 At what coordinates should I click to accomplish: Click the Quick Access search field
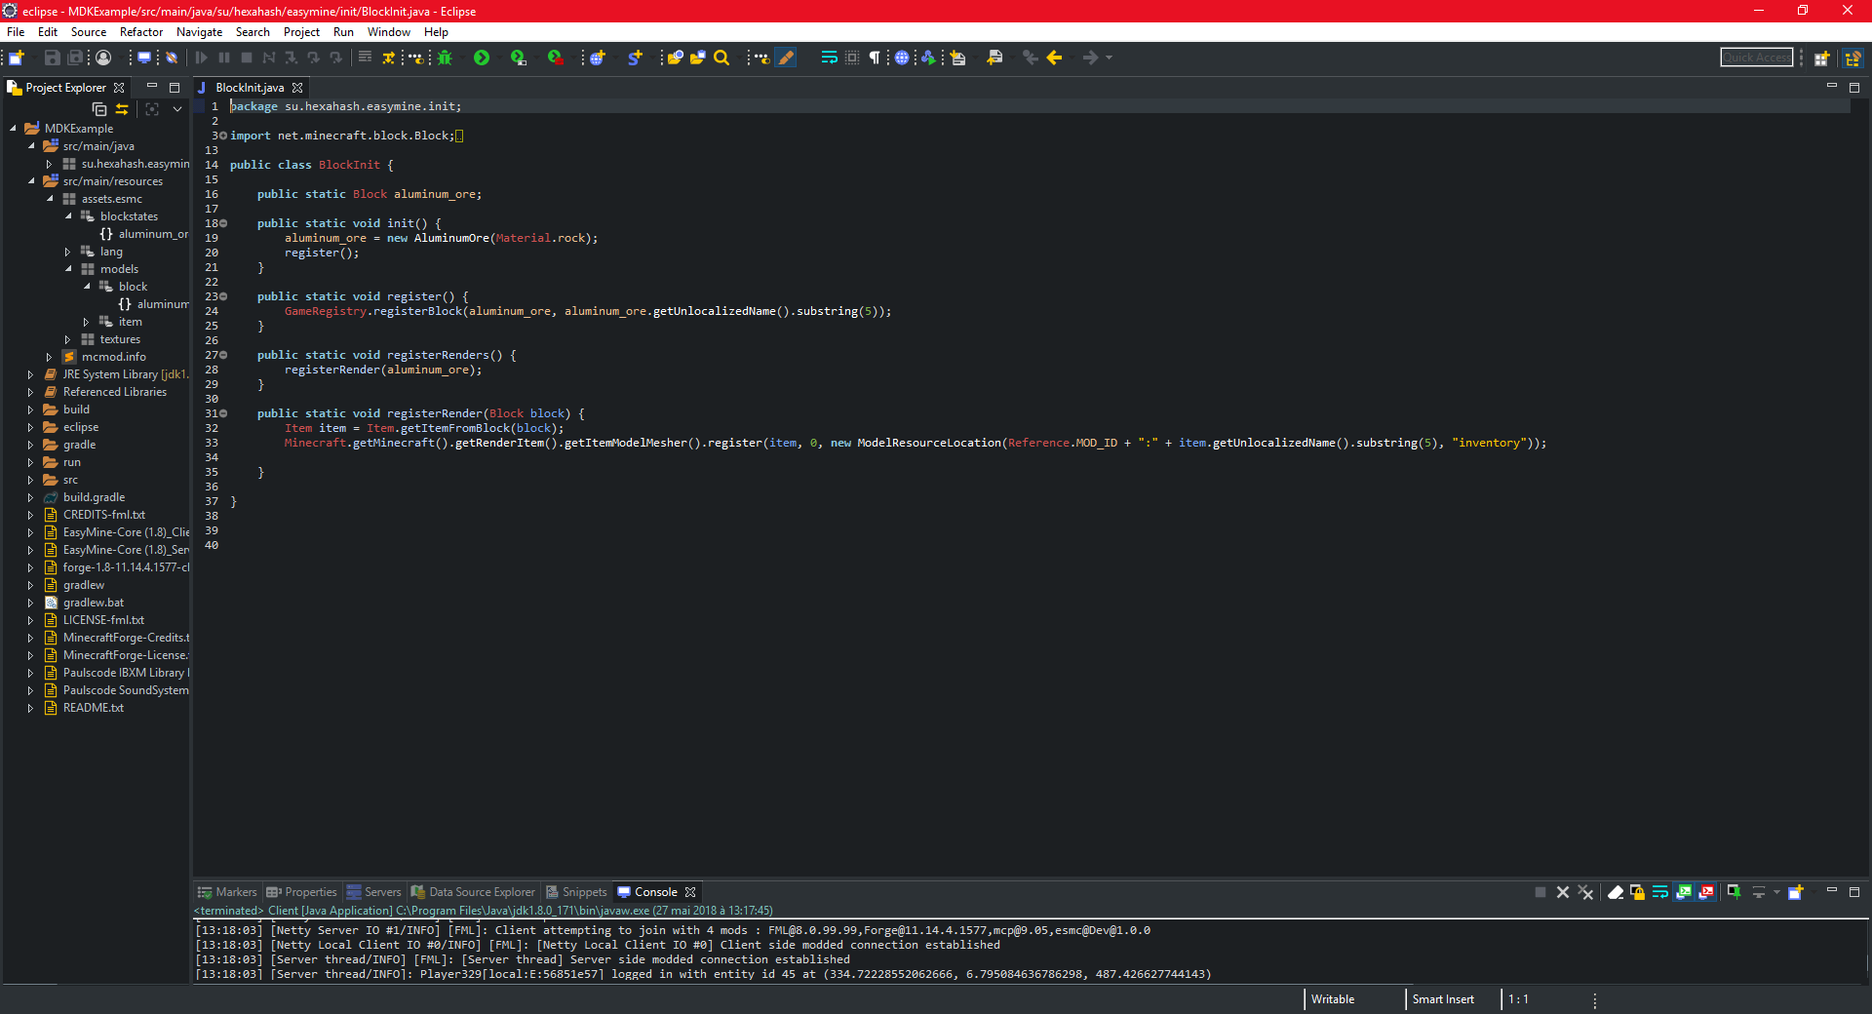(x=1756, y=58)
